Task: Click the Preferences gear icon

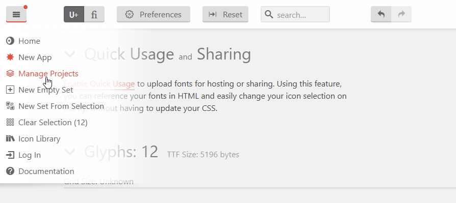Action: 130,14
